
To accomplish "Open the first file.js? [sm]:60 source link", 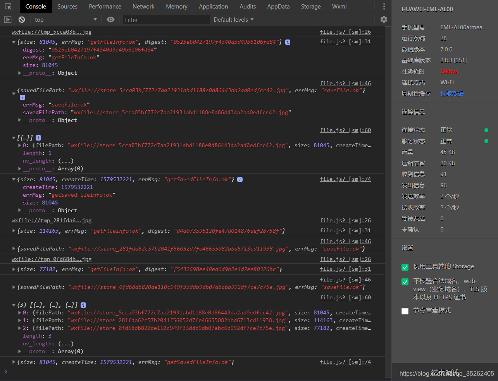I will [345, 130].
